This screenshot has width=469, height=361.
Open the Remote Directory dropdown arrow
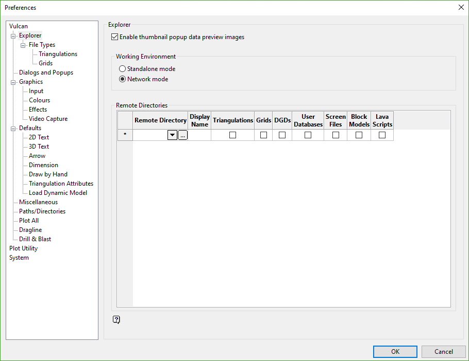click(172, 135)
